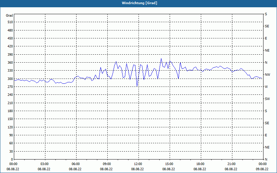Select the 150 y-axis value
Image resolution: width=277 pixels, height=173 pixels.
click(10, 119)
